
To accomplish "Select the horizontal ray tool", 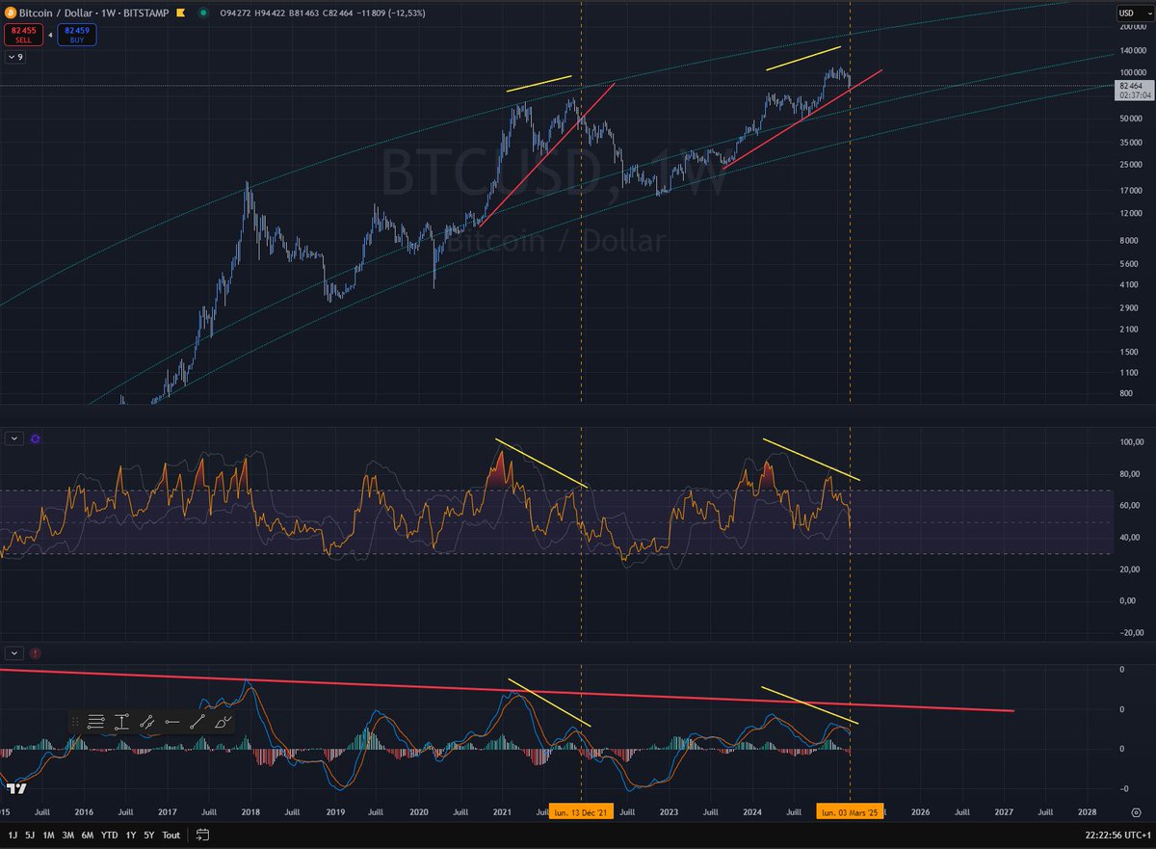I will click(171, 721).
